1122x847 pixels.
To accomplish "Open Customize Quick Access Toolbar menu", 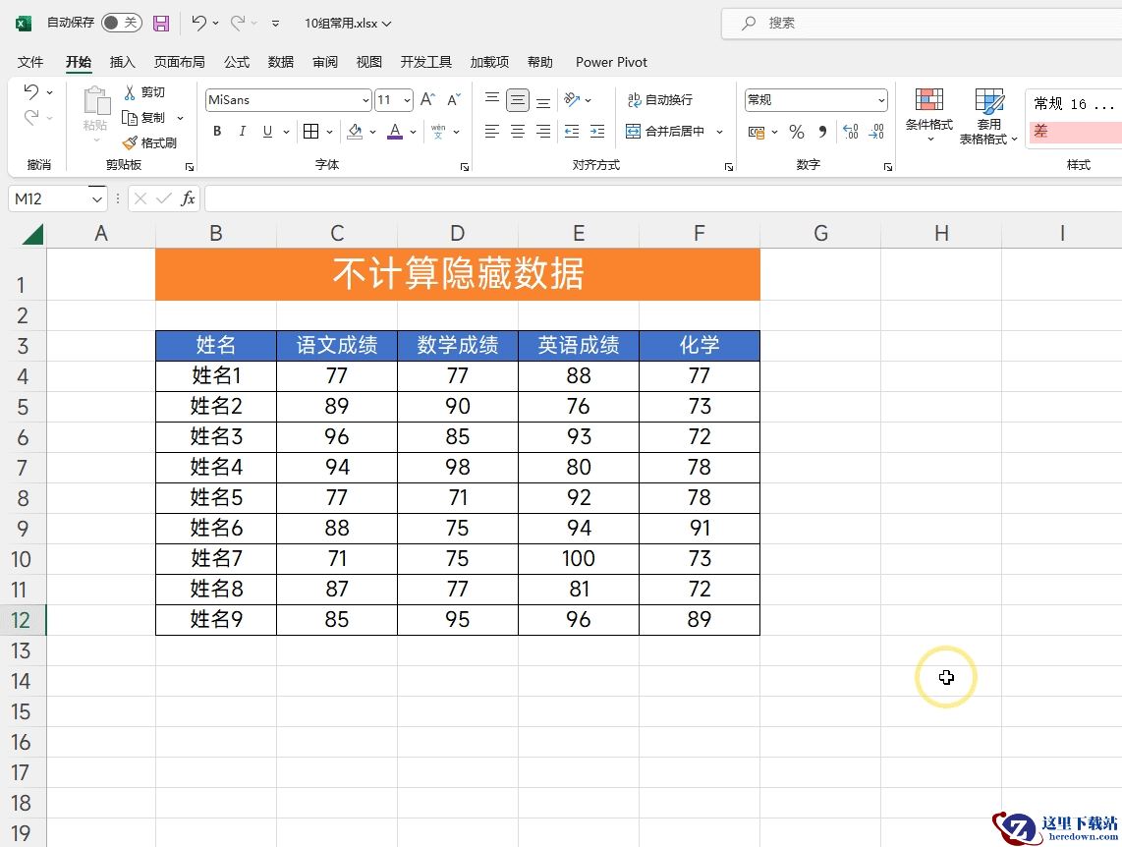I will point(275,24).
